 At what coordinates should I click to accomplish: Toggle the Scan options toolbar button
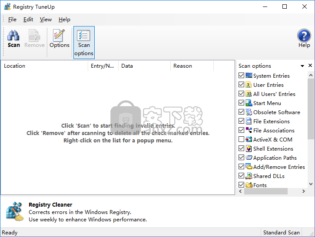[84, 43]
